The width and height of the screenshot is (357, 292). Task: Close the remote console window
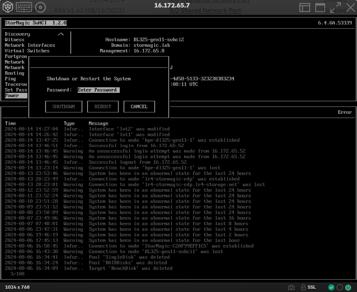(351, 7)
